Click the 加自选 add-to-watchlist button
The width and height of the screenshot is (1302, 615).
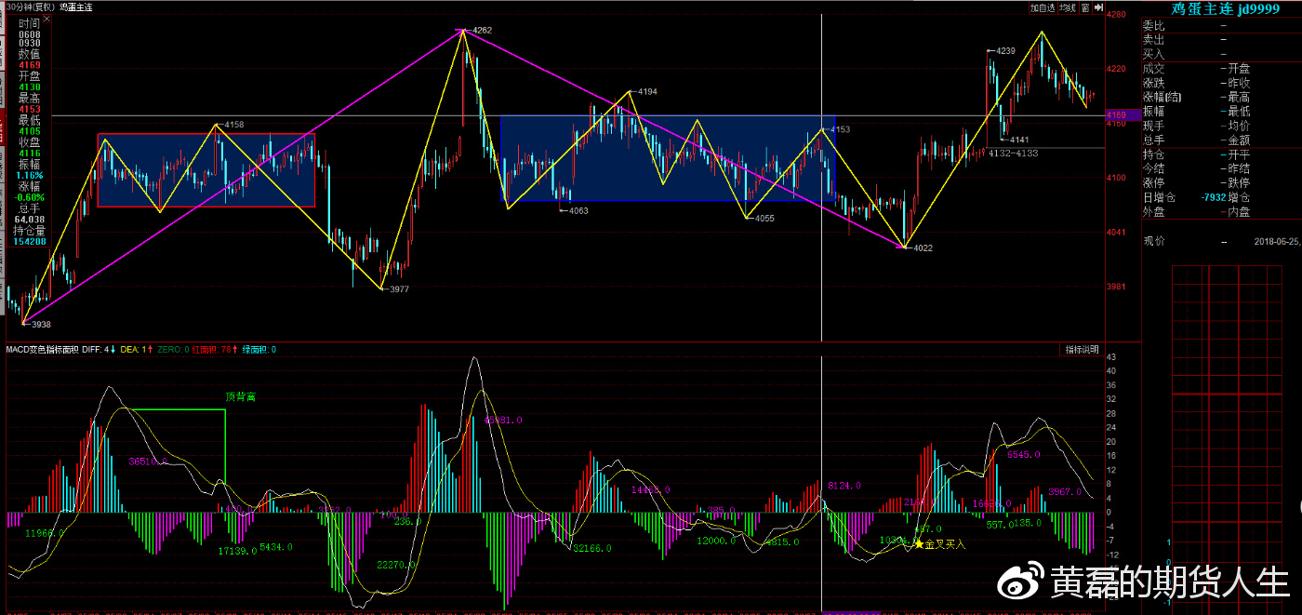pos(1043,7)
